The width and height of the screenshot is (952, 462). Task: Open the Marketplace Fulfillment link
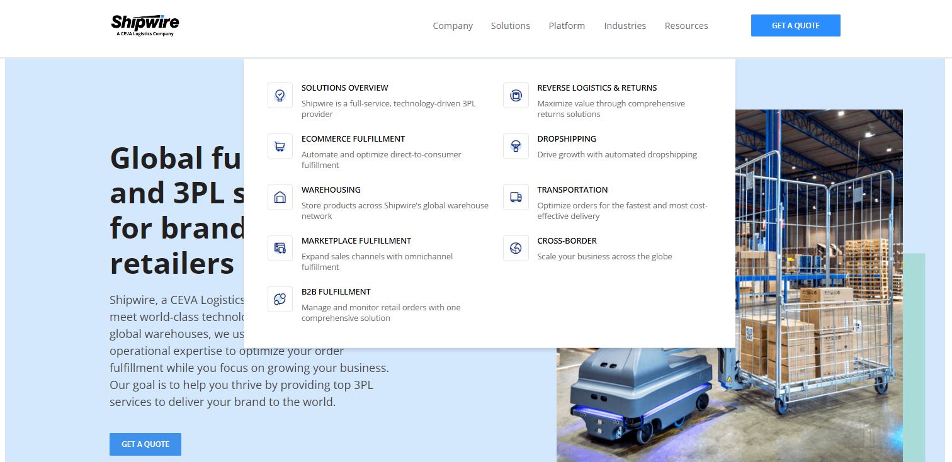click(356, 241)
